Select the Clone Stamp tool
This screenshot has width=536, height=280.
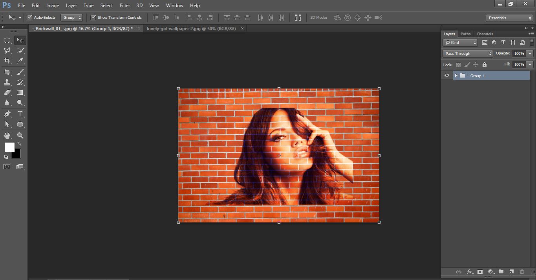7,82
